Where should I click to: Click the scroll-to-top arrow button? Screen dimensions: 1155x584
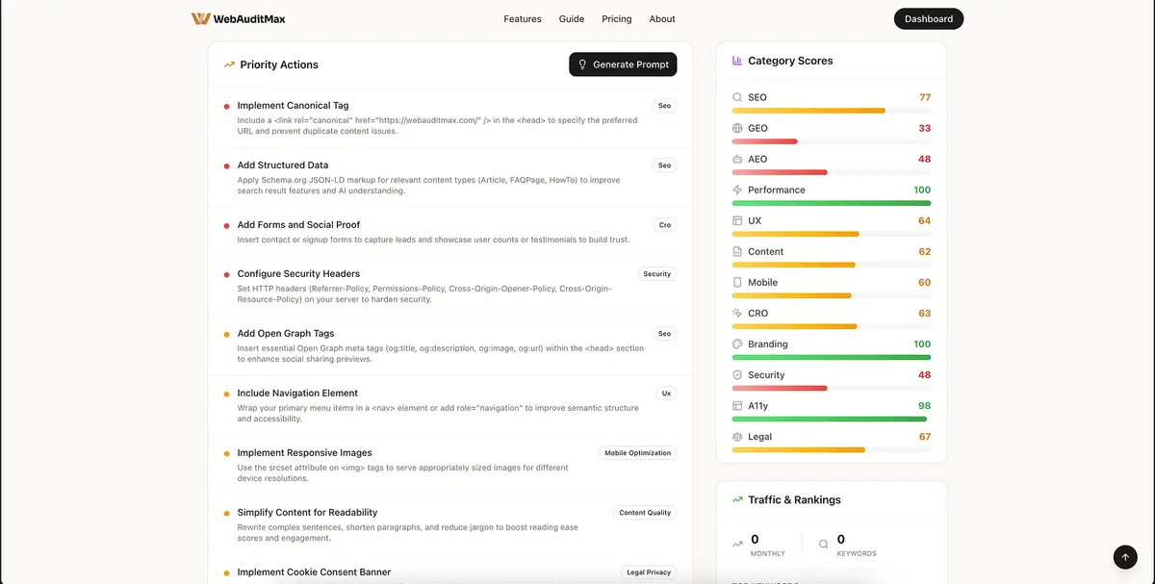point(1124,556)
